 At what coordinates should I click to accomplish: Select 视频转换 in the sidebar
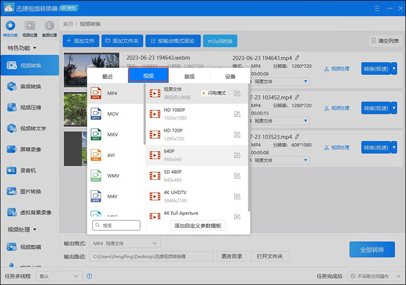click(30, 65)
